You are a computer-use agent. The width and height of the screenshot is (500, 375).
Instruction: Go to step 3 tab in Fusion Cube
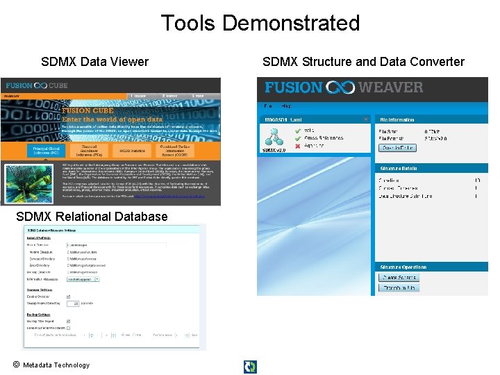coord(198,96)
